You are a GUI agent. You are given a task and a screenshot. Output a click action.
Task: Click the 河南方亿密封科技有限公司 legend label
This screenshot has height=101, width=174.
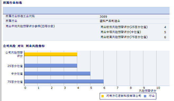[123, 96]
